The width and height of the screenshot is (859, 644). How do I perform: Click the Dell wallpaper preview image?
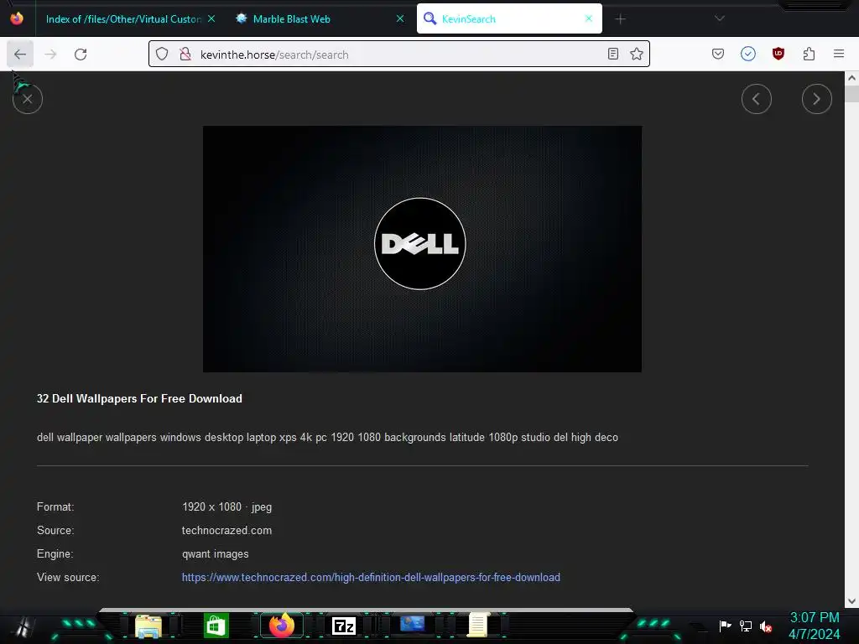pos(423,249)
